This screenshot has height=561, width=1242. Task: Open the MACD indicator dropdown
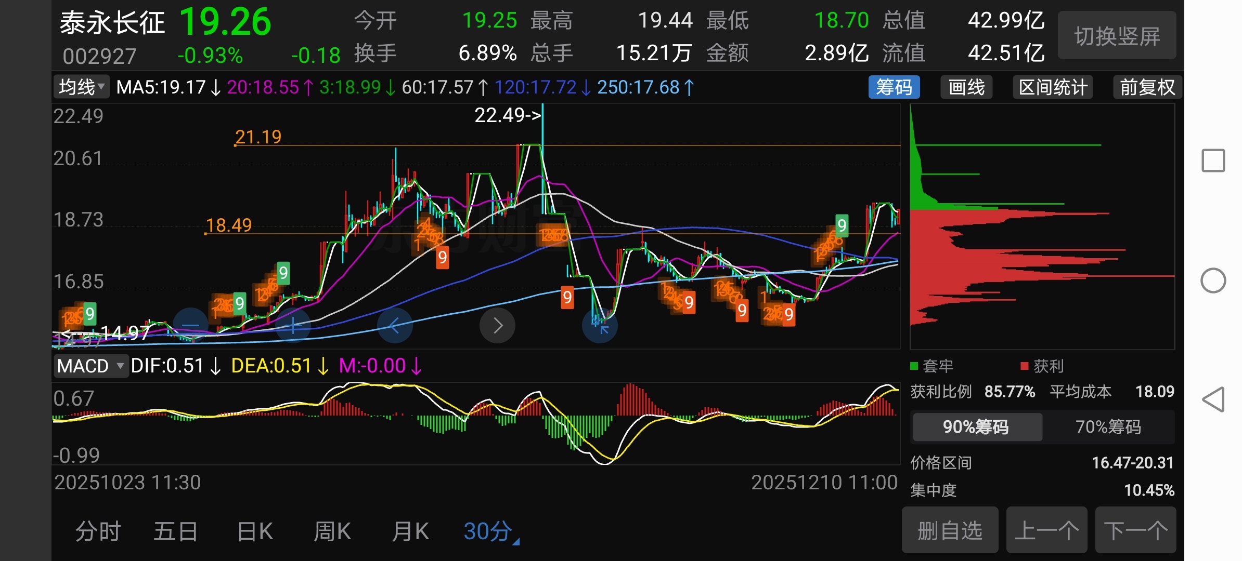[90, 366]
